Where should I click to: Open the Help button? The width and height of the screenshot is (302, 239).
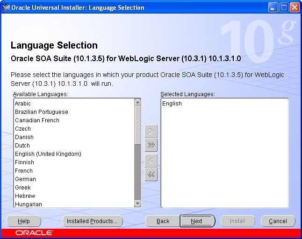(x=24, y=221)
